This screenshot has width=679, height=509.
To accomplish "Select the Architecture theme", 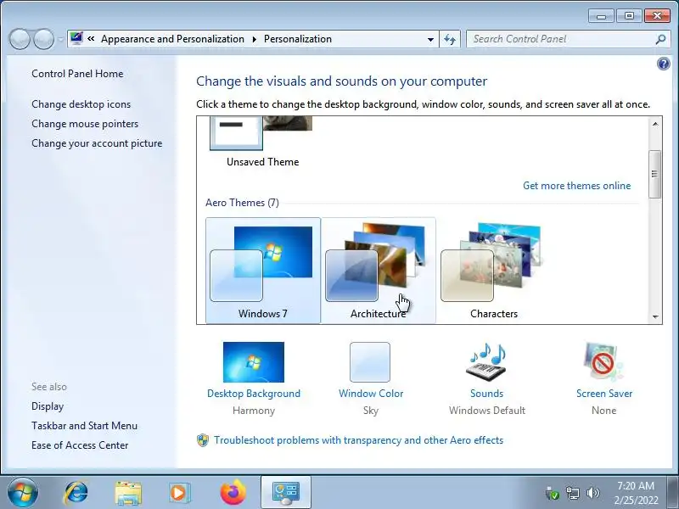I will pyautogui.click(x=378, y=271).
